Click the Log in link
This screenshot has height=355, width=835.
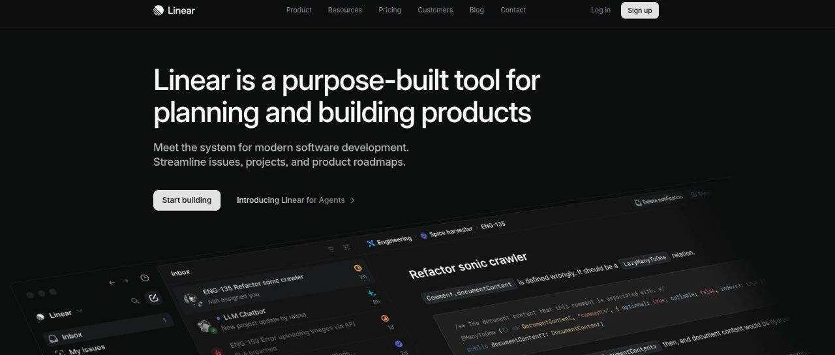[x=601, y=10]
